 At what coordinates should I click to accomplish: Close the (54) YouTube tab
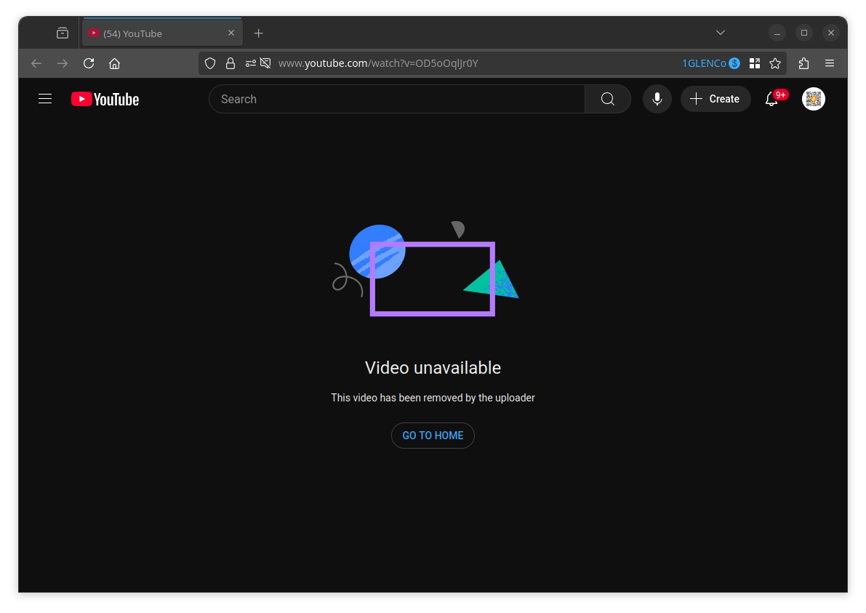[x=231, y=33]
